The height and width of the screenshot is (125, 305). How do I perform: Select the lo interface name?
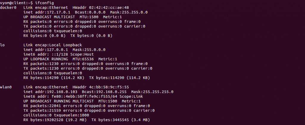[2, 45]
